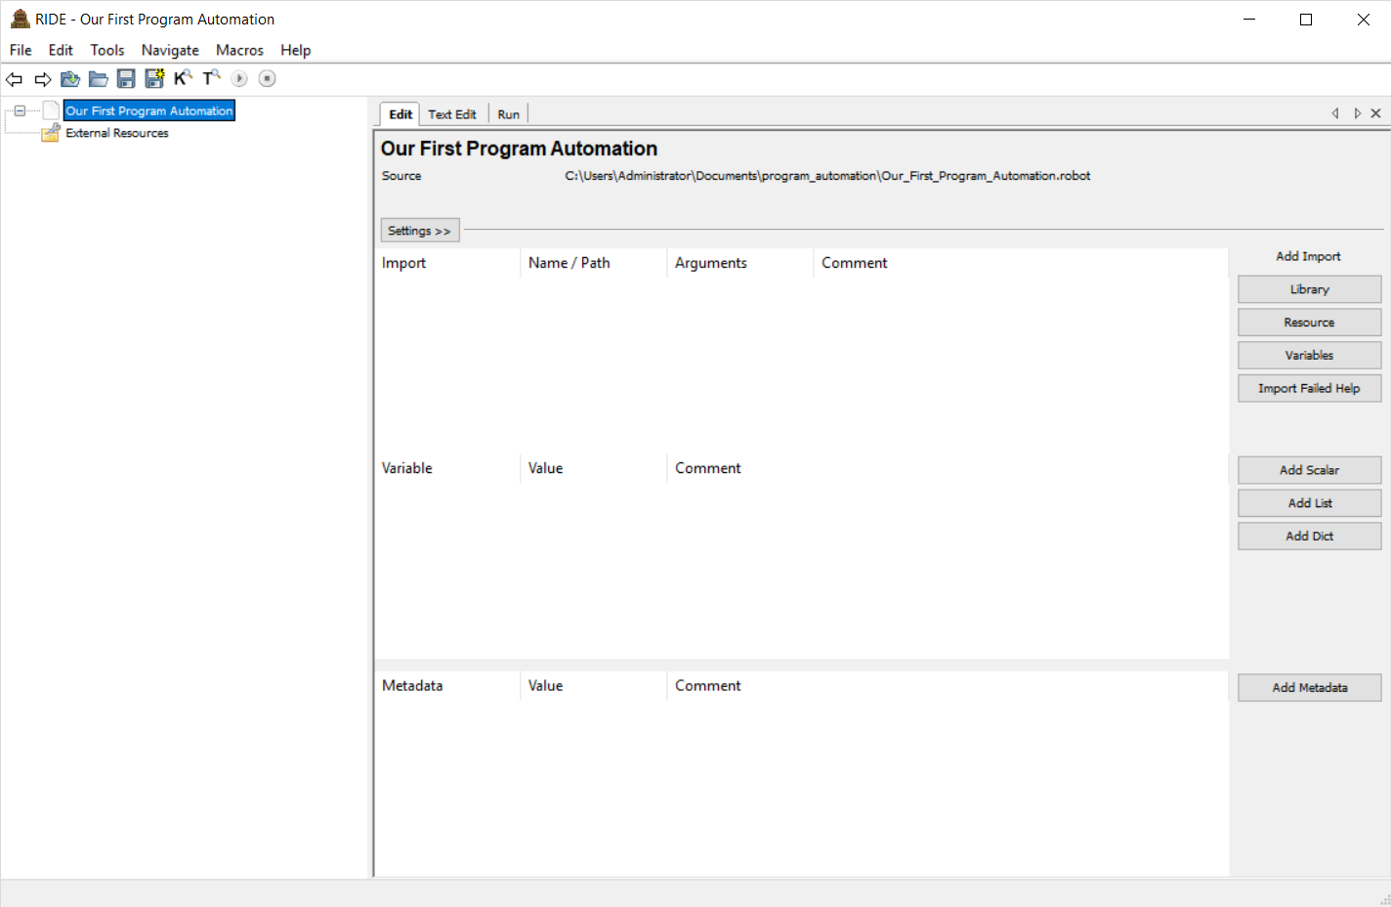Expand the Settings section
Viewport: 1391px width, 907px height.
click(x=419, y=230)
